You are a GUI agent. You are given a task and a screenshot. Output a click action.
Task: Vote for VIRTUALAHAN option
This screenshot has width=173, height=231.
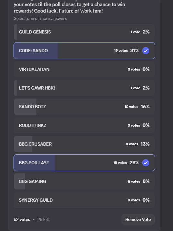pyautogui.click(x=84, y=69)
